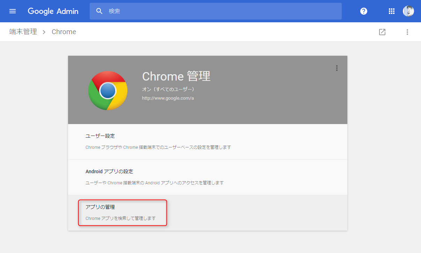
Task: Click the Chrome logo image
Action: [x=108, y=91]
